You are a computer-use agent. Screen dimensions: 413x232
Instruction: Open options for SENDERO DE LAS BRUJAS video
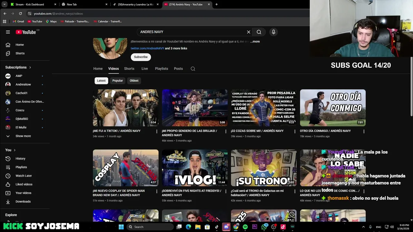point(226,131)
